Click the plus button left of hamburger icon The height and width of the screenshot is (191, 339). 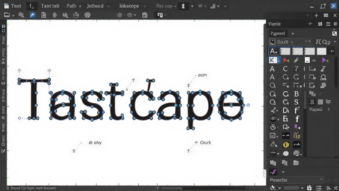pyautogui.click(x=316, y=15)
